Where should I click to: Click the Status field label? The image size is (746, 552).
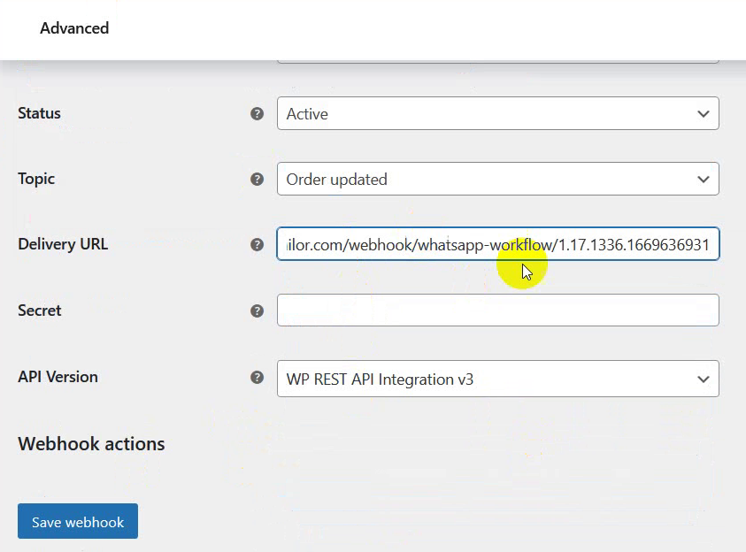click(39, 113)
